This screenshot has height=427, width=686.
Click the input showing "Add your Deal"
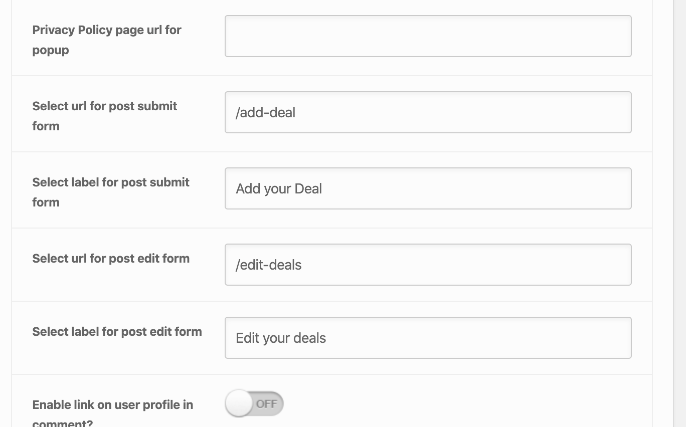[428, 188]
